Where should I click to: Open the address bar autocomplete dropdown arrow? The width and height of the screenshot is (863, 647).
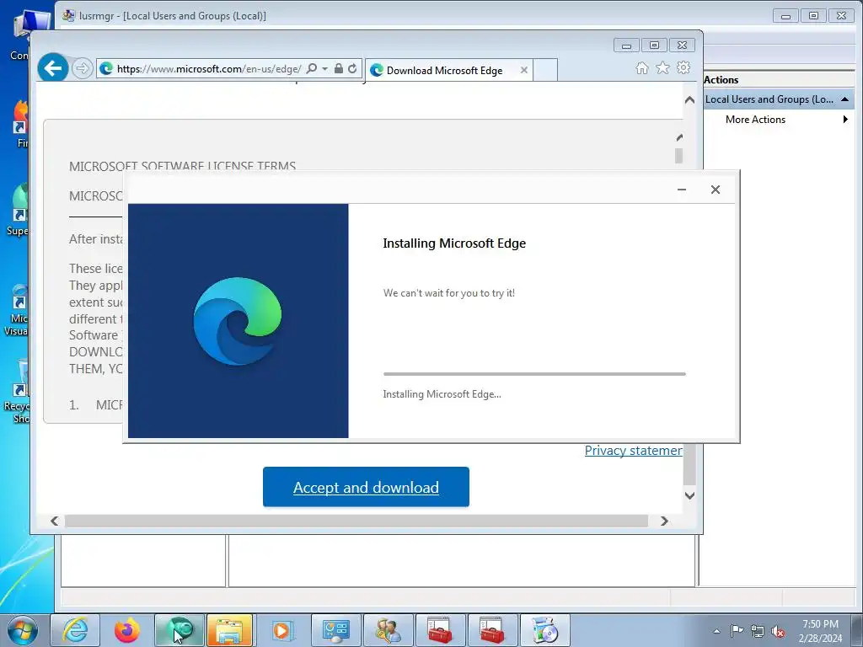pos(324,69)
